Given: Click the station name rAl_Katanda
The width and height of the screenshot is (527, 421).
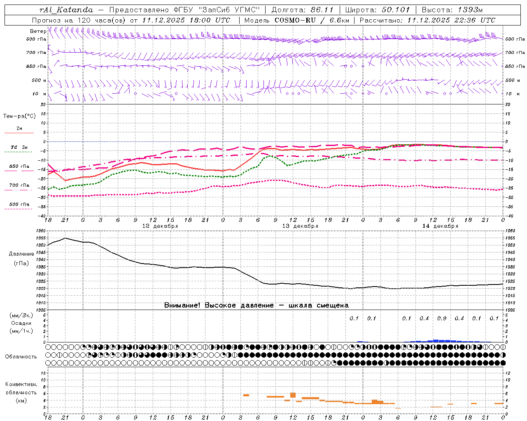Looking at the screenshot, I should (66, 10).
